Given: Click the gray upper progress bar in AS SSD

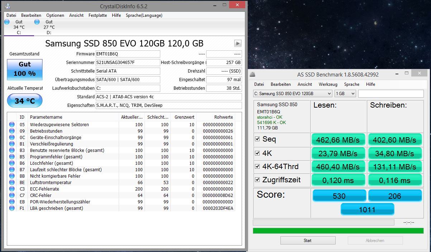Looking at the screenshot, I should 323,222.
